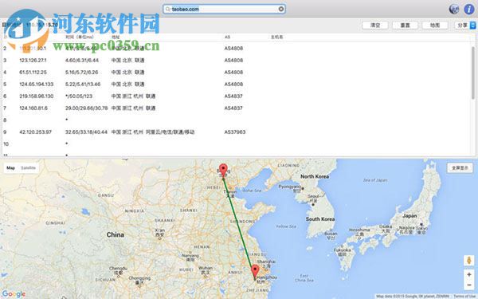The image size is (478, 299).
Task: Select hop row with IP 124.160.81.6
Action: pyautogui.click(x=237, y=108)
